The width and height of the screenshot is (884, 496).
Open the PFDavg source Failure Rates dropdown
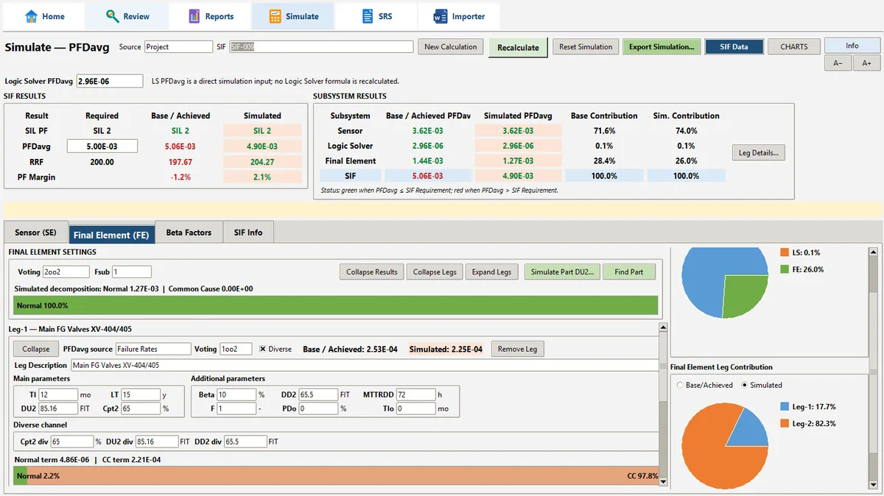click(152, 349)
